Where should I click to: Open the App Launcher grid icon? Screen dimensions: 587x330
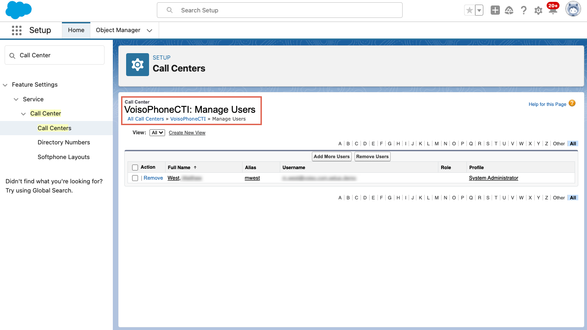[x=17, y=30]
